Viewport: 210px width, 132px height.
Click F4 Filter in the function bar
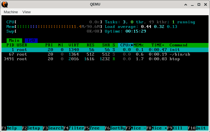click(74, 128)
